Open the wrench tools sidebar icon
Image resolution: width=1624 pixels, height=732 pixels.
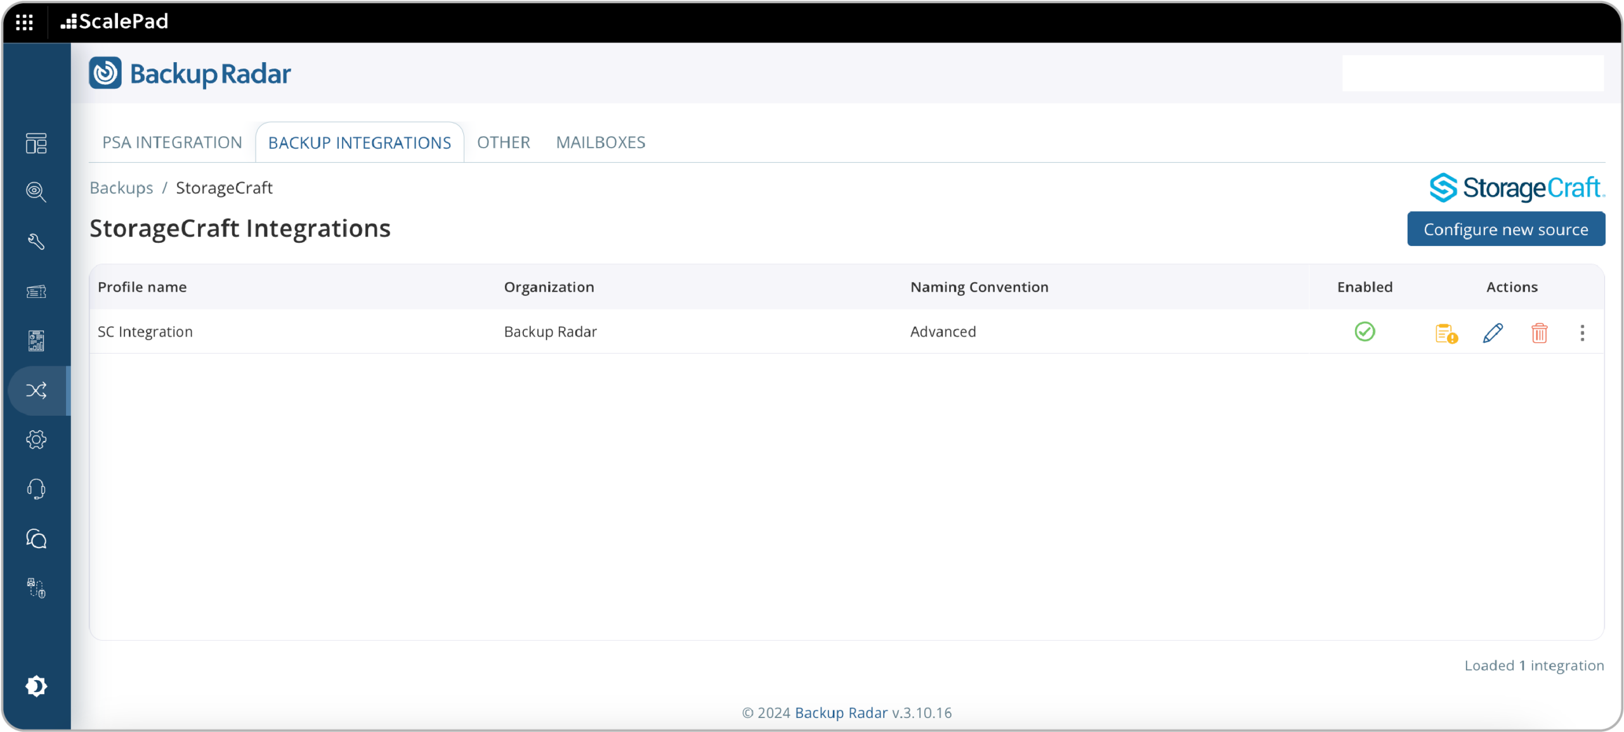(x=36, y=241)
